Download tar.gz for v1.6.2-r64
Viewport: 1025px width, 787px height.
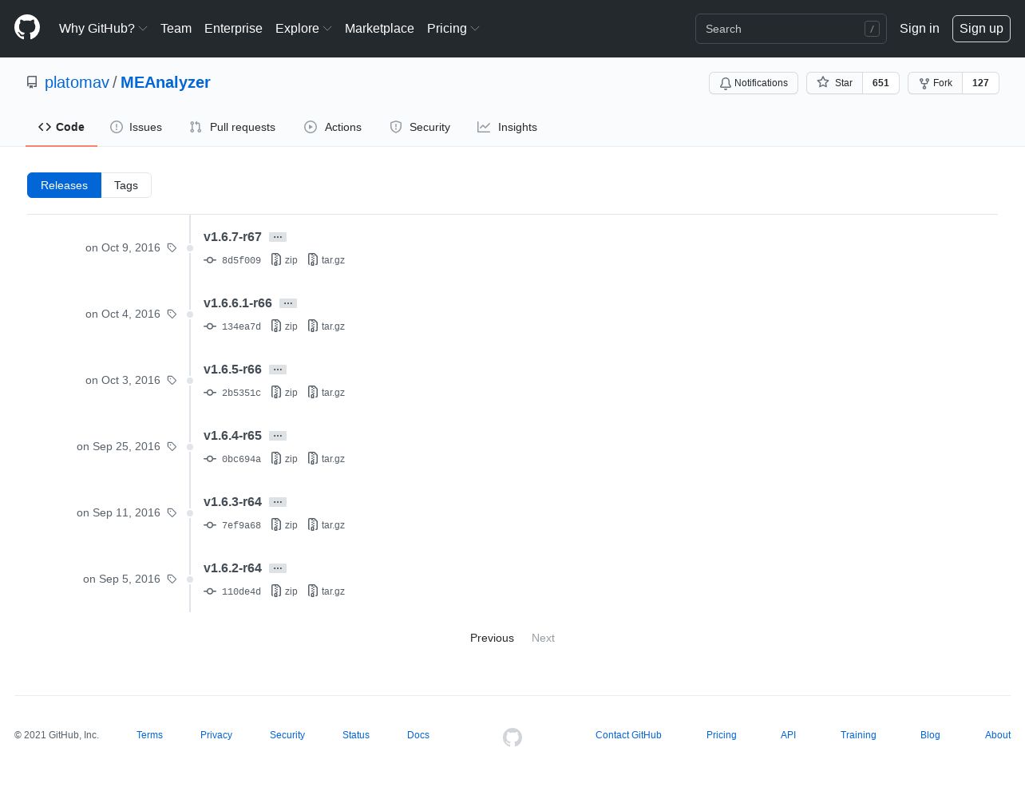tap(326, 591)
